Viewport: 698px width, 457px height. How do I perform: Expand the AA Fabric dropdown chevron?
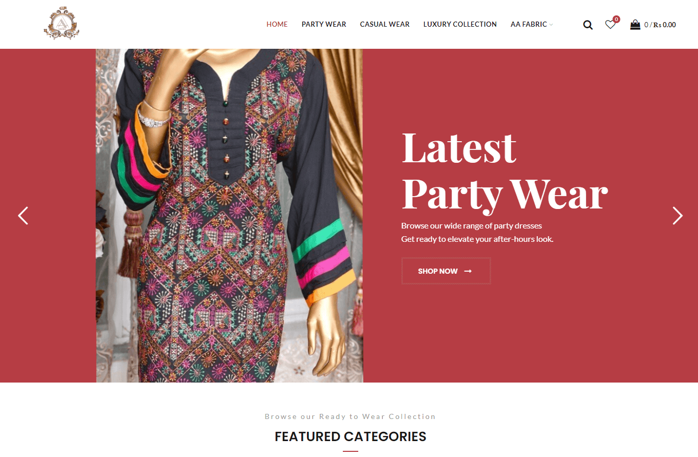point(551,25)
